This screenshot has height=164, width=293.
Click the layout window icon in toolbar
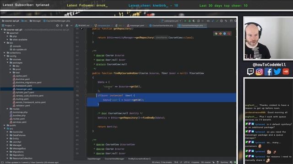coord(231,21)
